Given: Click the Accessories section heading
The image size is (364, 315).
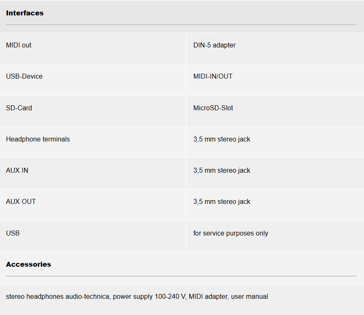Looking at the screenshot, I should (x=28, y=264).
